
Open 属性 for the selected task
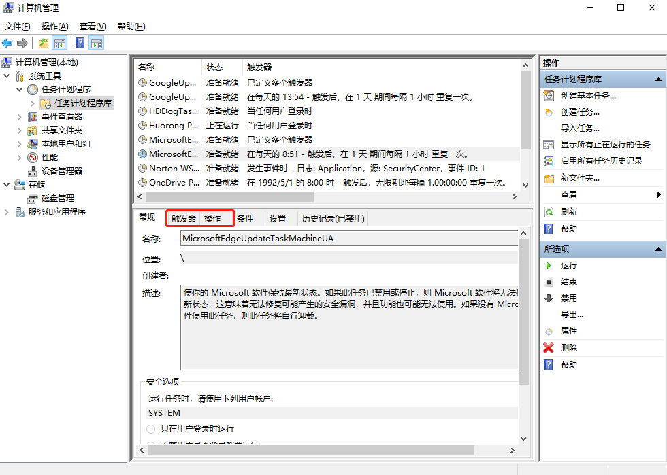pyautogui.click(x=569, y=331)
